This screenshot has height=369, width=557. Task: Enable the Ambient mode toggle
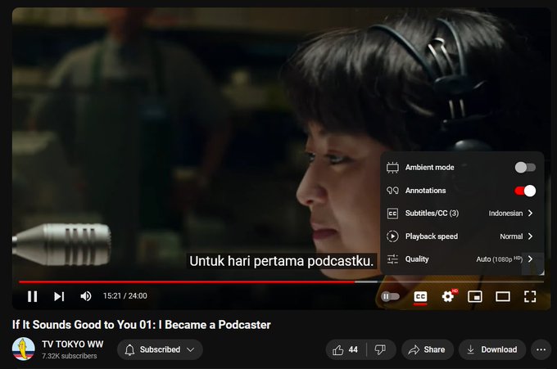pyautogui.click(x=525, y=168)
